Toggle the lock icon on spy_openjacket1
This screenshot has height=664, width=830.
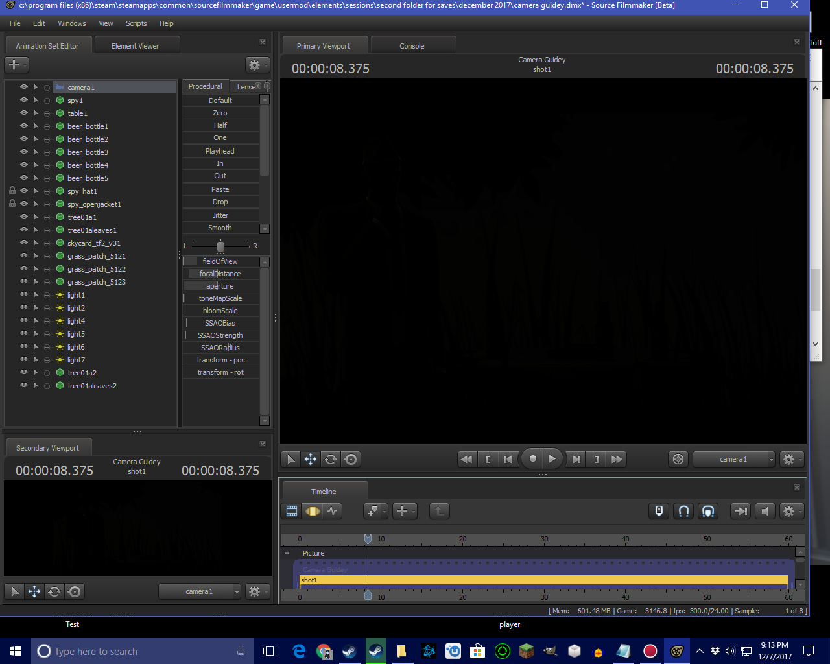point(12,204)
